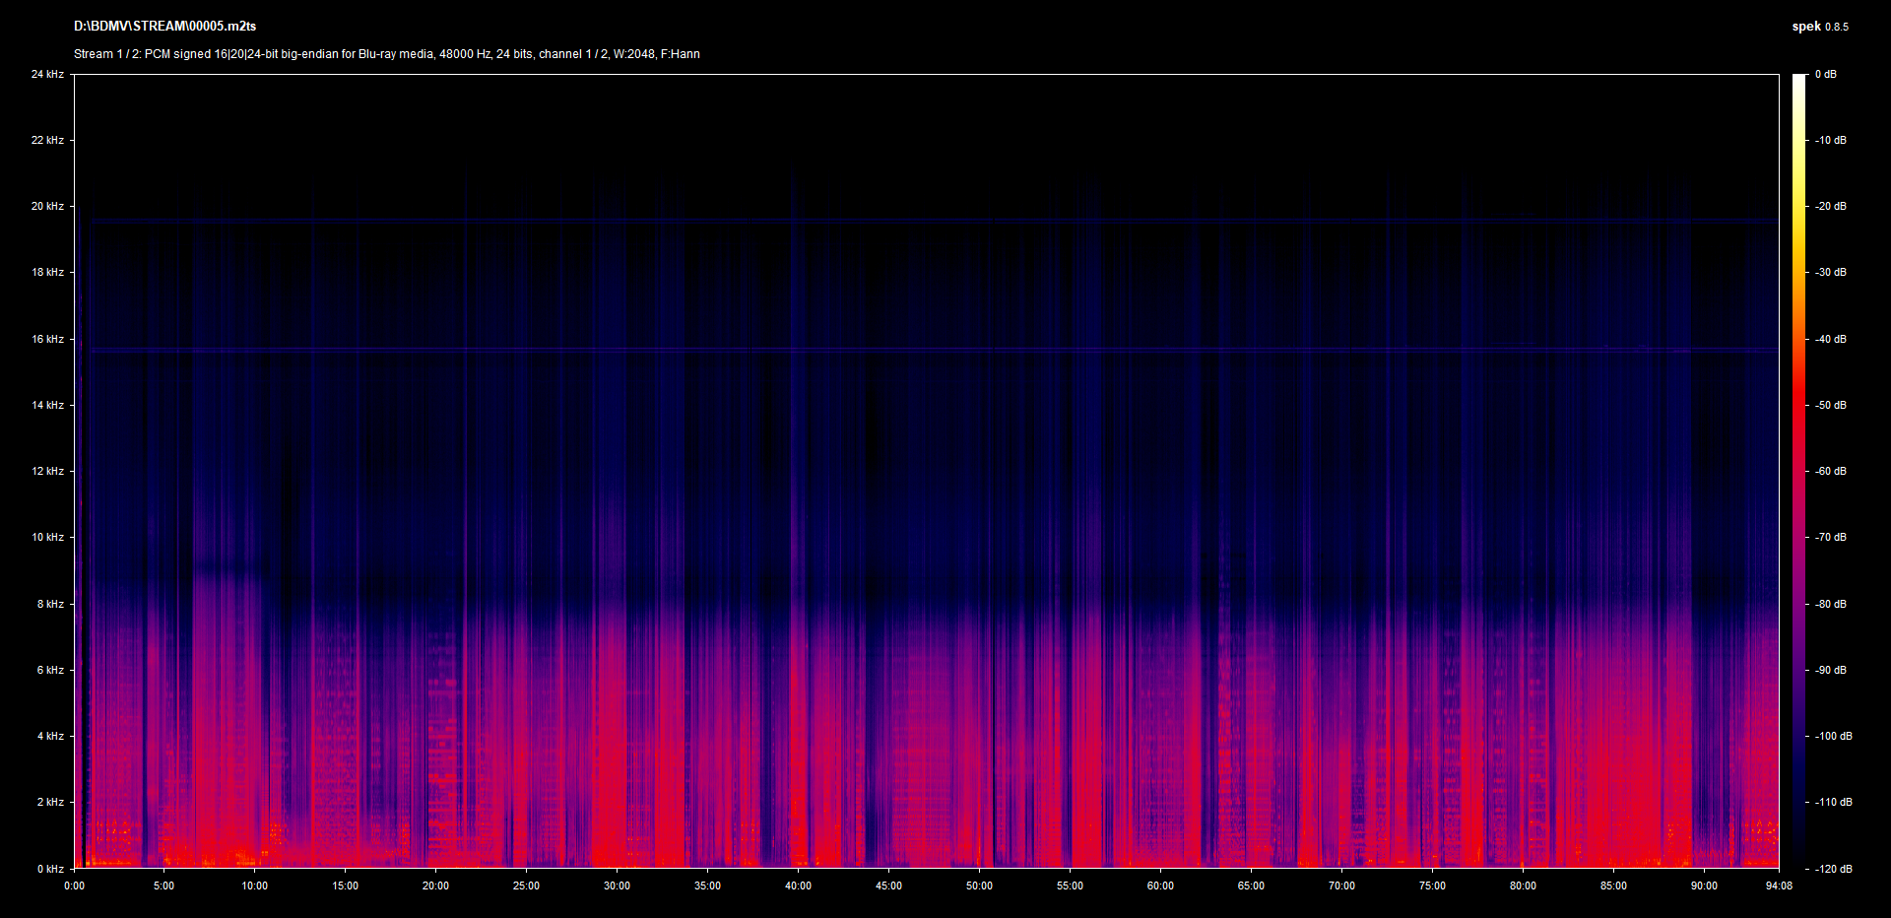1891x918 pixels.
Task: Click the -20 dB color scale label
Action: pyautogui.click(x=1831, y=206)
